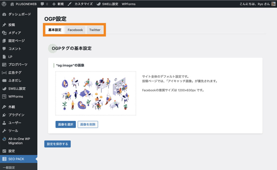Open the ダッシュボード dashboard icon

tap(4, 14)
